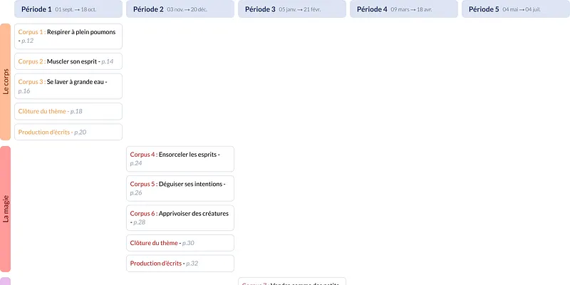Select the Période 3 column header

[292, 9]
